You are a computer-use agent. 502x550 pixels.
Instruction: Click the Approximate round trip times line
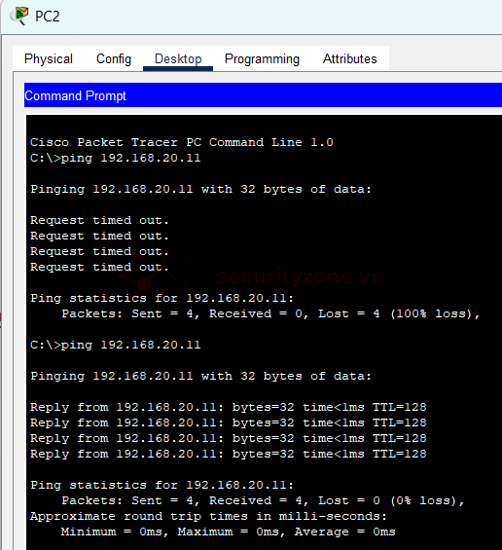click(x=208, y=516)
